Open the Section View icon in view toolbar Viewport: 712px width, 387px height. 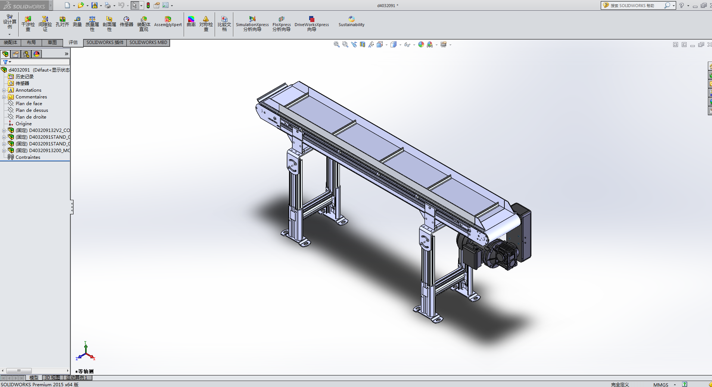tap(363, 44)
